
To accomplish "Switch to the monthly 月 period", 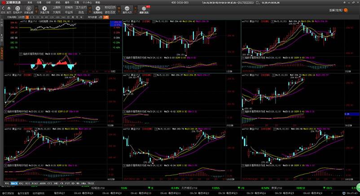I will 77,17.
